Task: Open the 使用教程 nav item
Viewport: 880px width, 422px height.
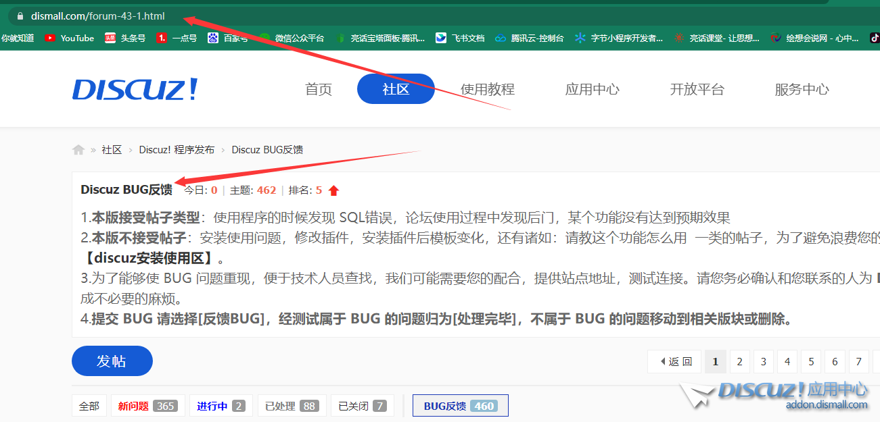Action: 488,89
